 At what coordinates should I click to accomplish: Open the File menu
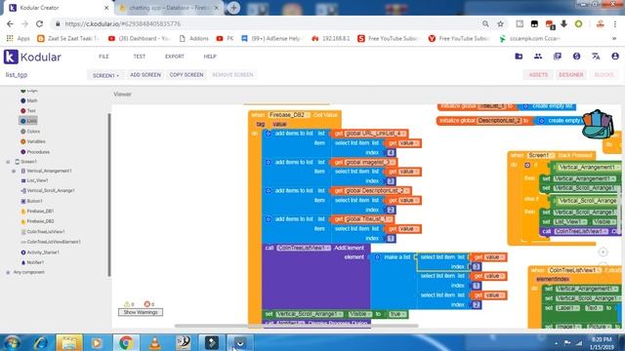[x=104, y=57]
